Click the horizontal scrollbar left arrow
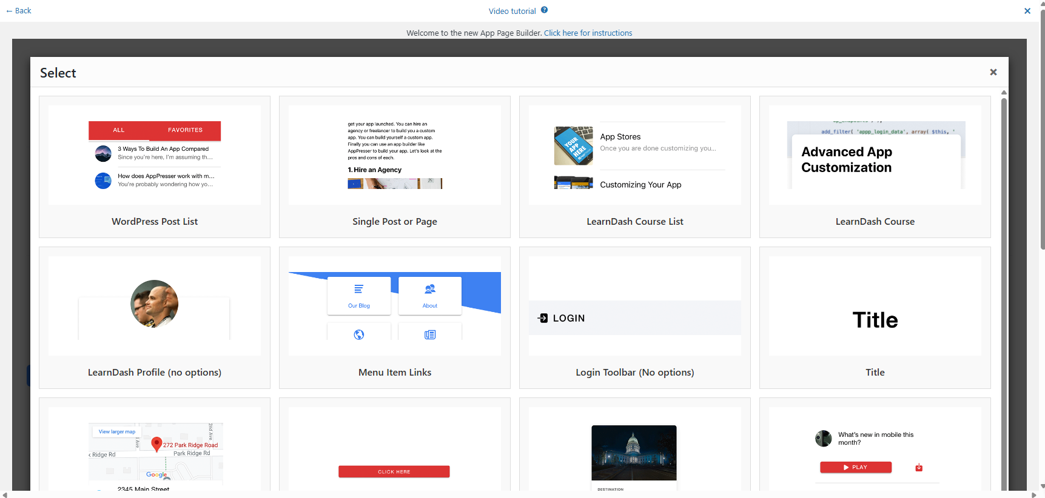The width and height of the screenshot is (1045, 498). point(5,495)
